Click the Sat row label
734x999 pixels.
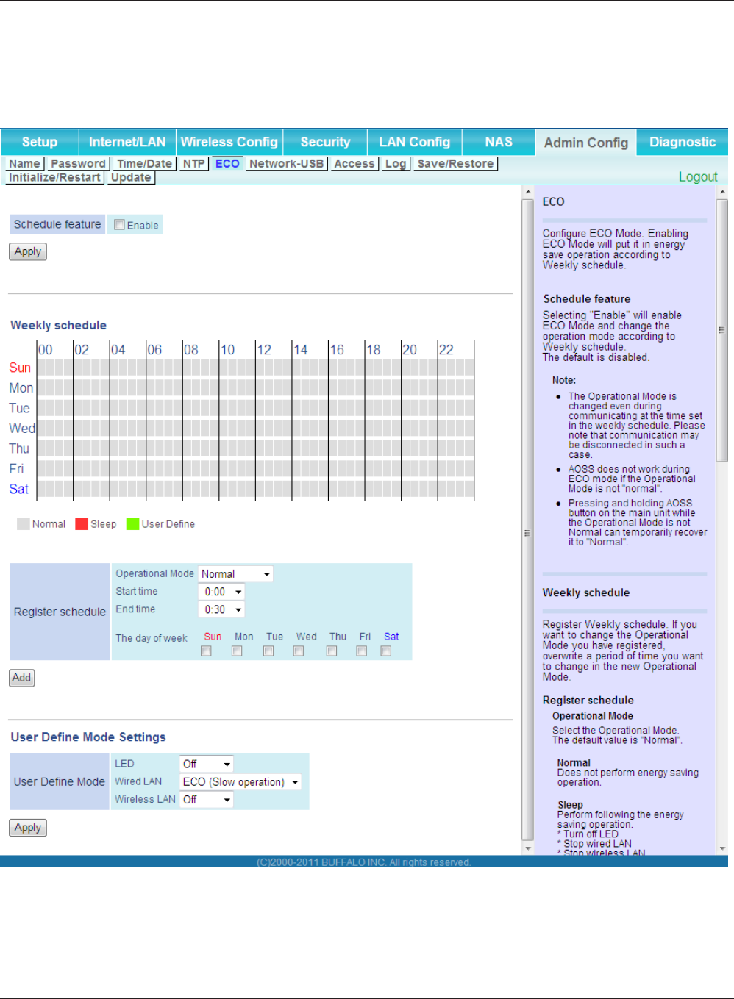click(x=19, y=489)
